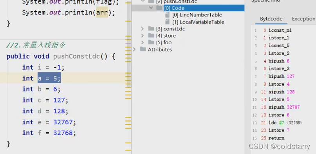Screen dimensions: 316x154
Task: Collapse the [2] pushConstLdc method node
Action: [143, 1]
